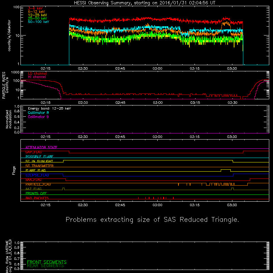Click the Mon. Rate LIVETIME axis label
Screen dimensions: 273x273
[9, 256]
